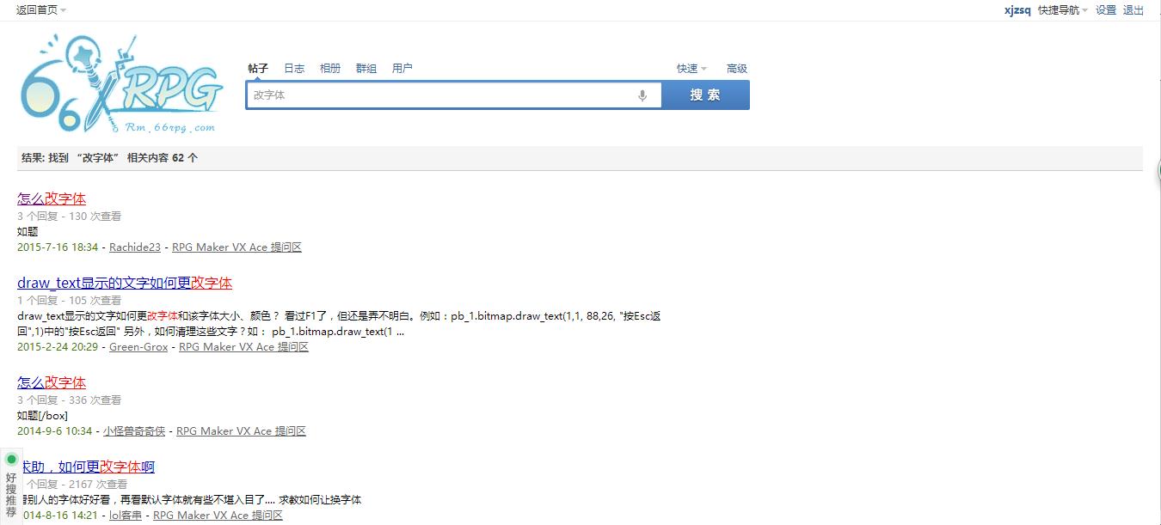Open author 小怪兽奇奇侠 profile
This screenshot has width=1161, height=525.
click(134, 431)
